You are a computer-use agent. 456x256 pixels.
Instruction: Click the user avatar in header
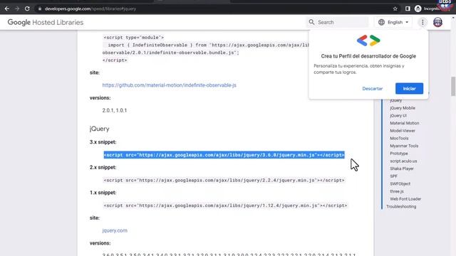(x=437, y=22)
